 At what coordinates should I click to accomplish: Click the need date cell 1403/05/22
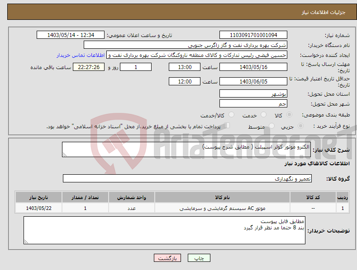click(39, 208)
